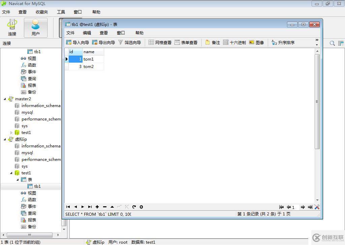This screenshot has height=245, width=345.
Task: Collapse the master2 connection node
Action: tap(5, 99)
